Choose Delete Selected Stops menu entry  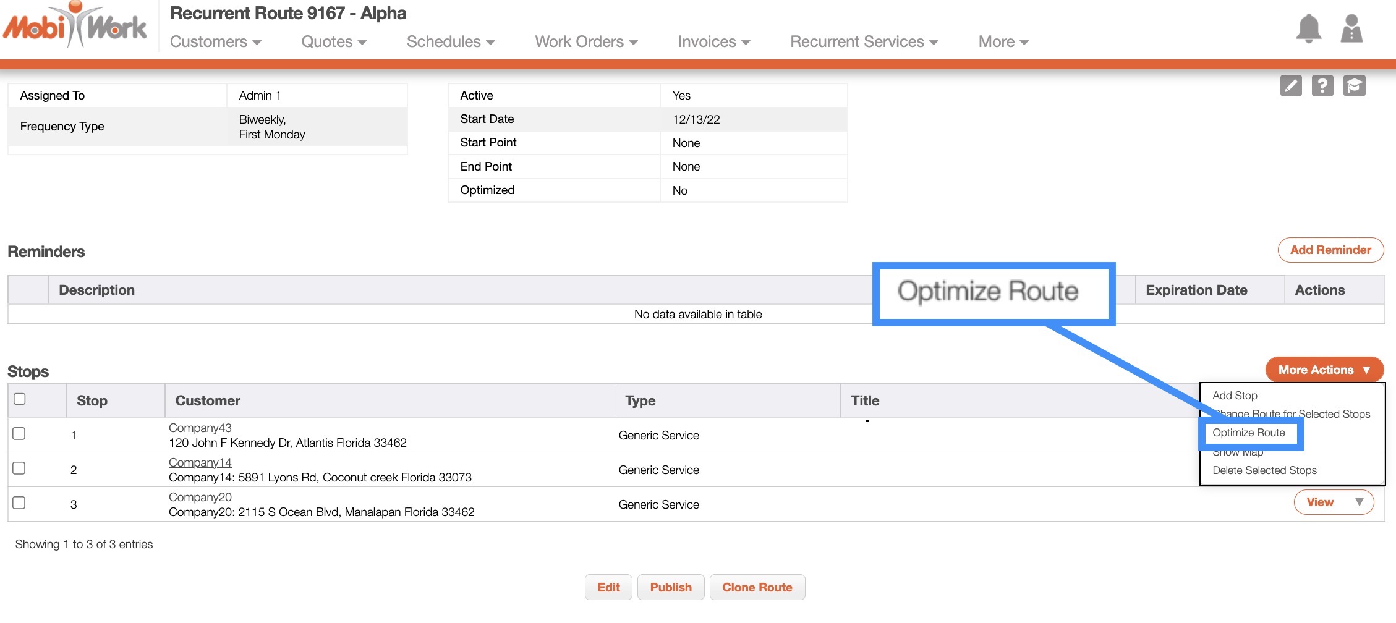[1264, 471]
